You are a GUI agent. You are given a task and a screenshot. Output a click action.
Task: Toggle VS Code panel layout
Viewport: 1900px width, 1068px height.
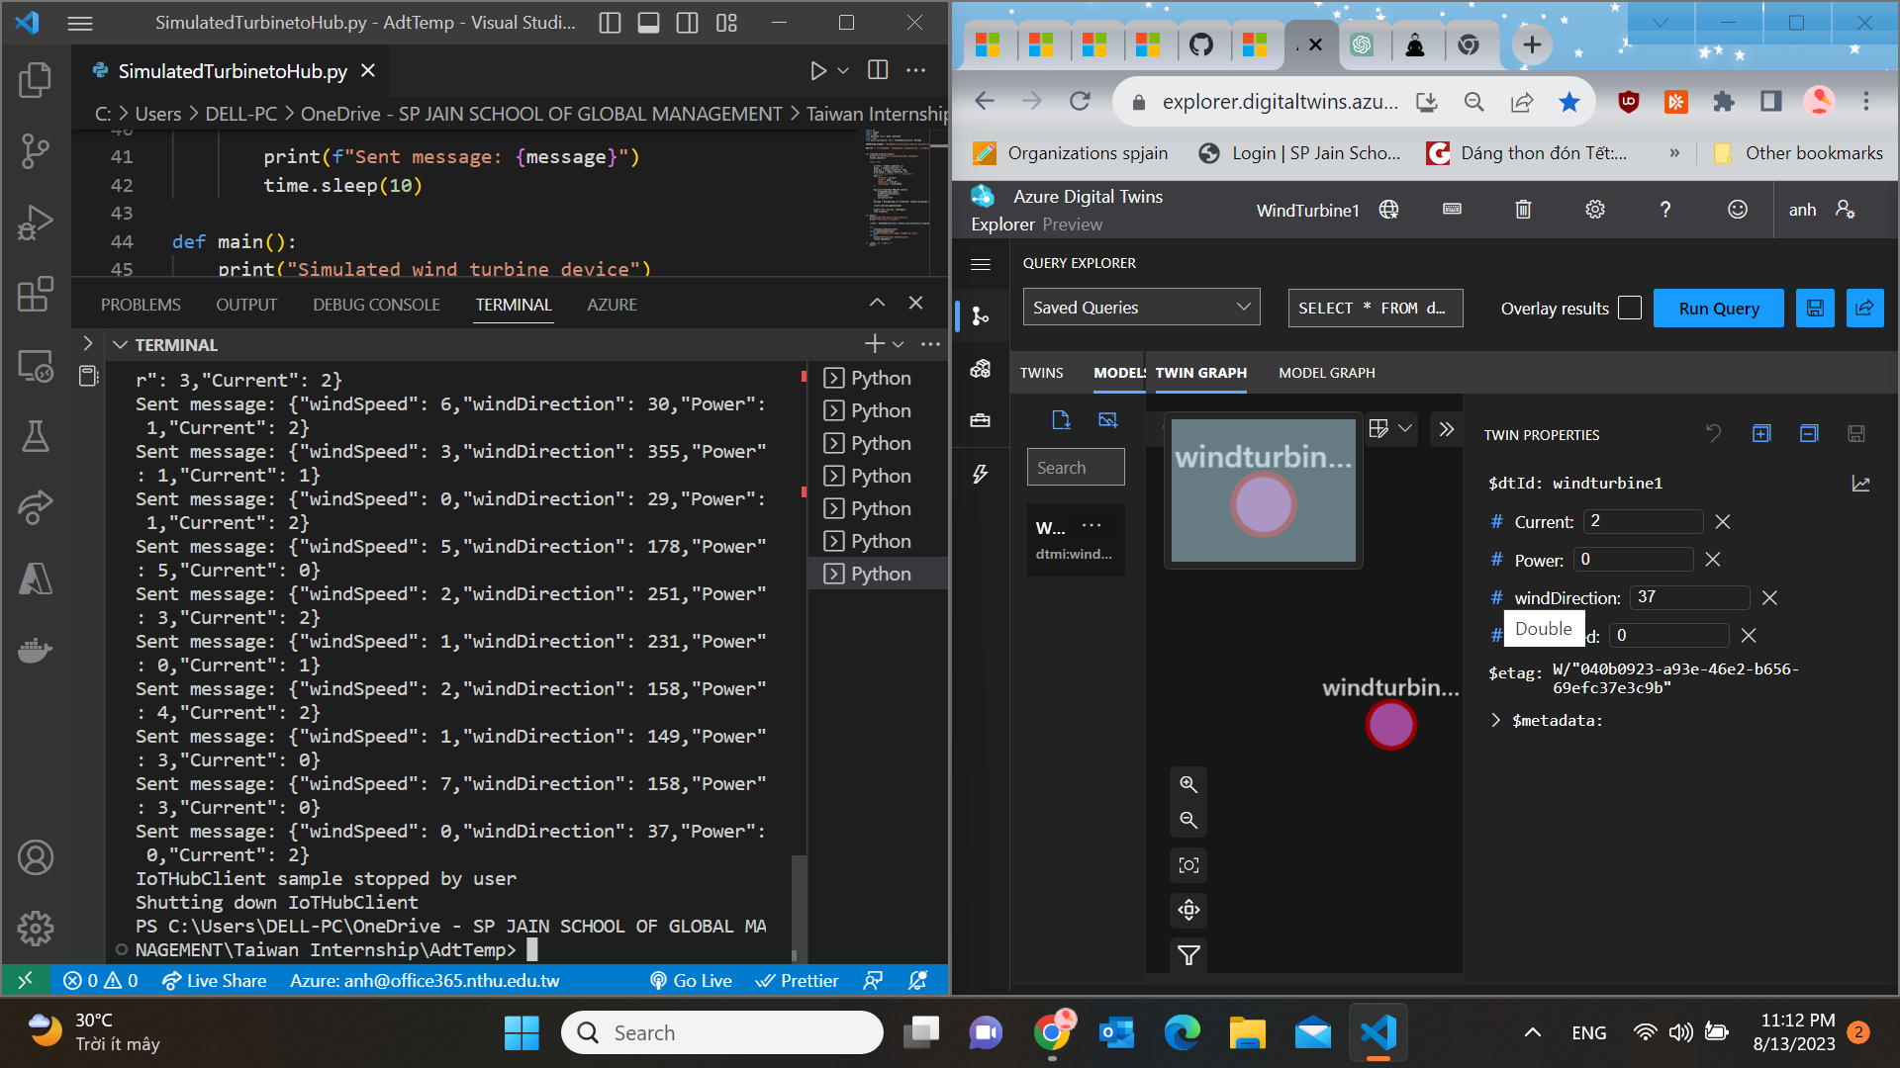649,23
